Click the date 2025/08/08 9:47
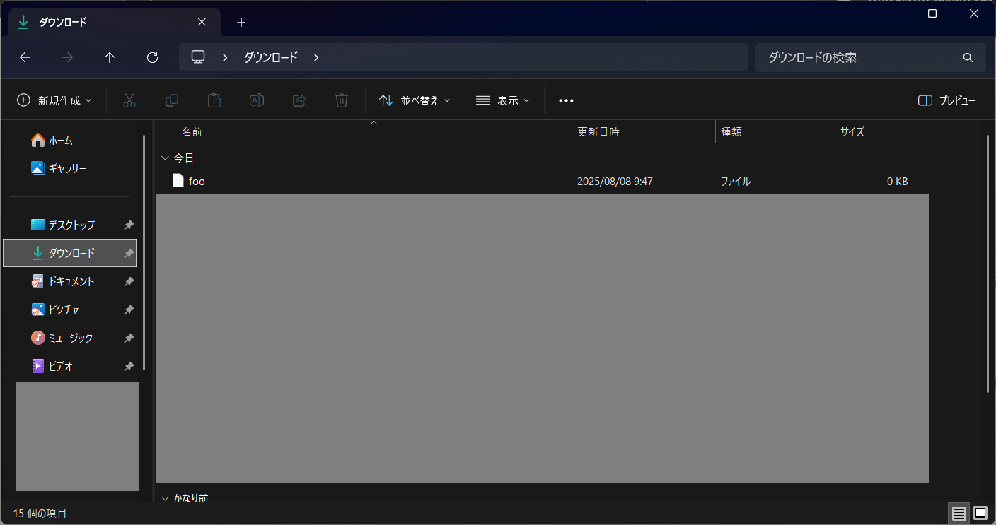 (615, 182)
